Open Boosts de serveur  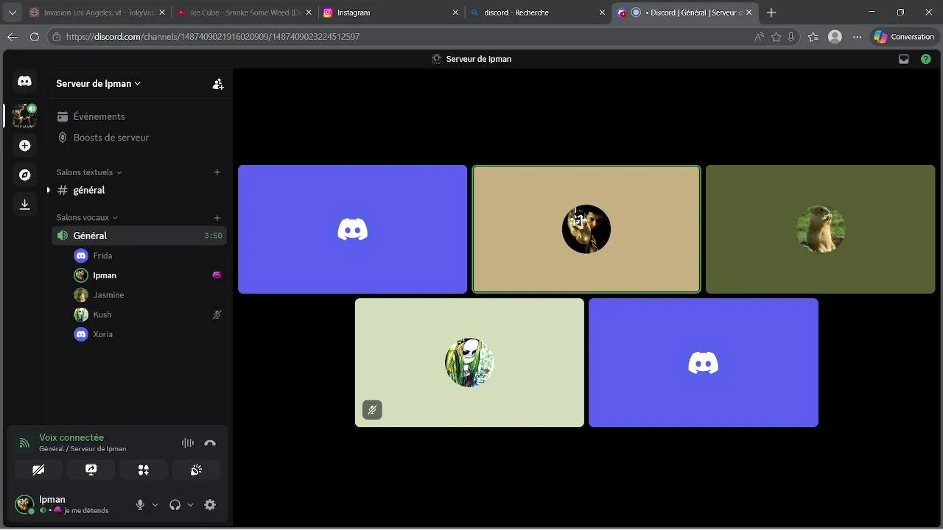[139, 138]
